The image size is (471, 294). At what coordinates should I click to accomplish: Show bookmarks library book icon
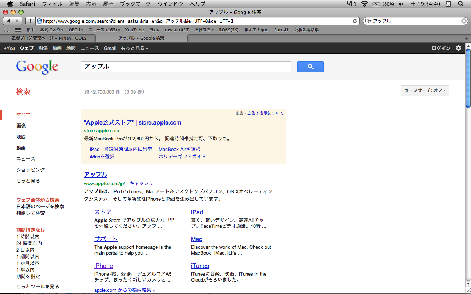click(7, 30)
